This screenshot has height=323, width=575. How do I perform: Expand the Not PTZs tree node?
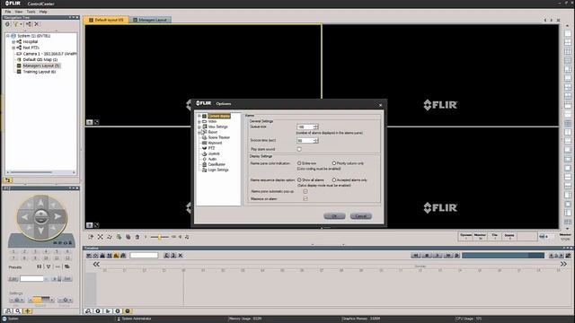click(13, 48)
